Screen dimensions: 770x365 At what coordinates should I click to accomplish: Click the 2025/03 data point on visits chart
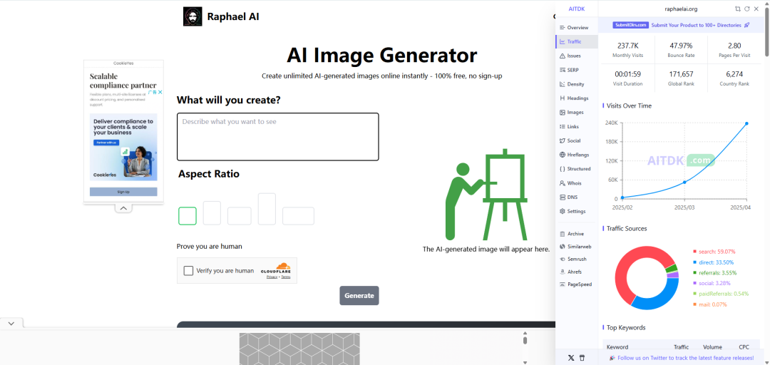click(684, 182)
